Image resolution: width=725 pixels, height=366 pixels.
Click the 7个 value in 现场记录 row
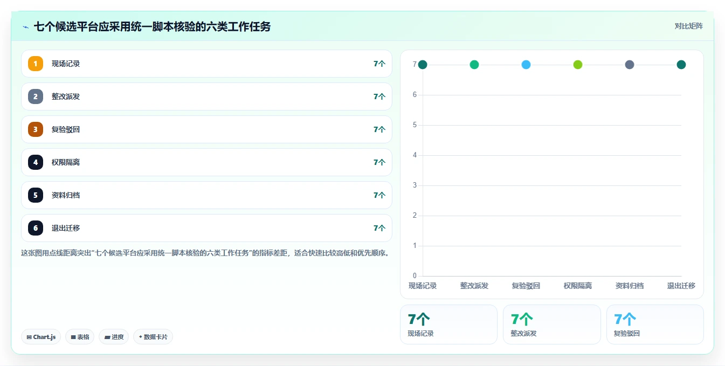click(x=379, y=64)
